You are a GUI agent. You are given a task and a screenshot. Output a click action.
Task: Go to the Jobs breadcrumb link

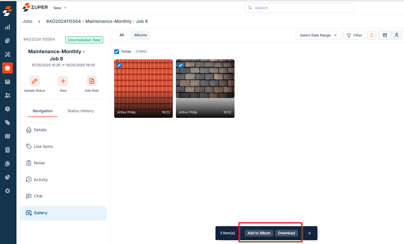click(27, 21)
